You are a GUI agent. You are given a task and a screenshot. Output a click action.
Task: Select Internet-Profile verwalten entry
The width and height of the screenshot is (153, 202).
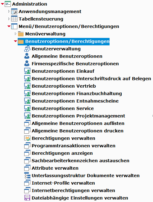click(x=63, y=183)
